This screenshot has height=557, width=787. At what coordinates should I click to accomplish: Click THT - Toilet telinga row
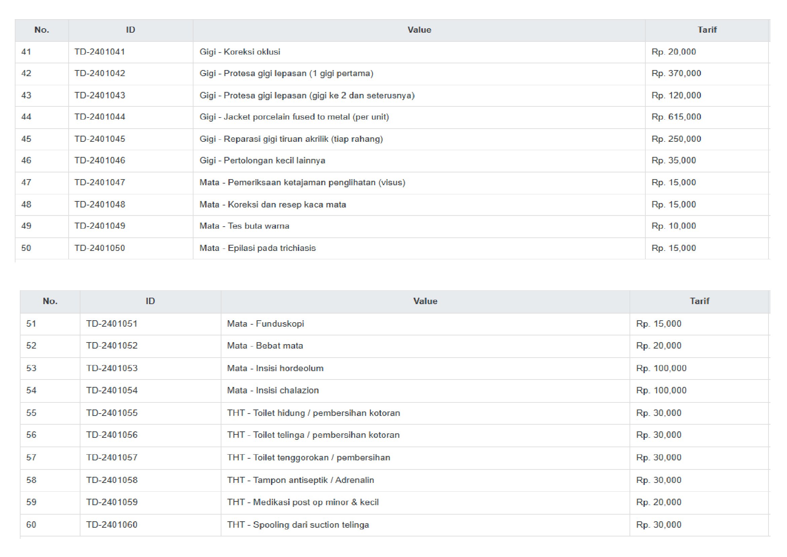click(313, 435)
